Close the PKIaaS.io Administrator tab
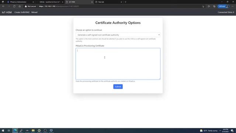 (33, 2)
